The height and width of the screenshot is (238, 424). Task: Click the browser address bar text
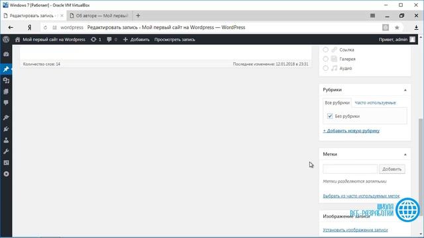(166, 28)
